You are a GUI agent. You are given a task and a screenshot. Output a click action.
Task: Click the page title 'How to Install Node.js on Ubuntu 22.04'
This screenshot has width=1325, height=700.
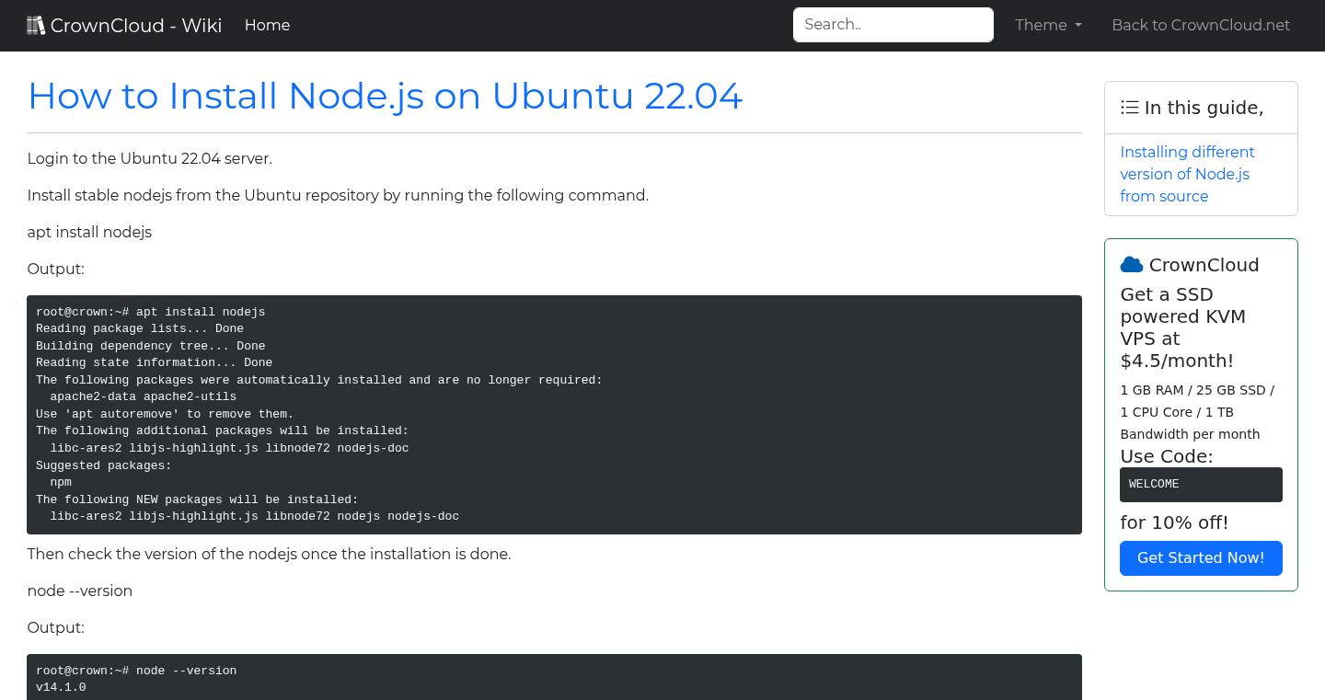[x=385, y=96]
